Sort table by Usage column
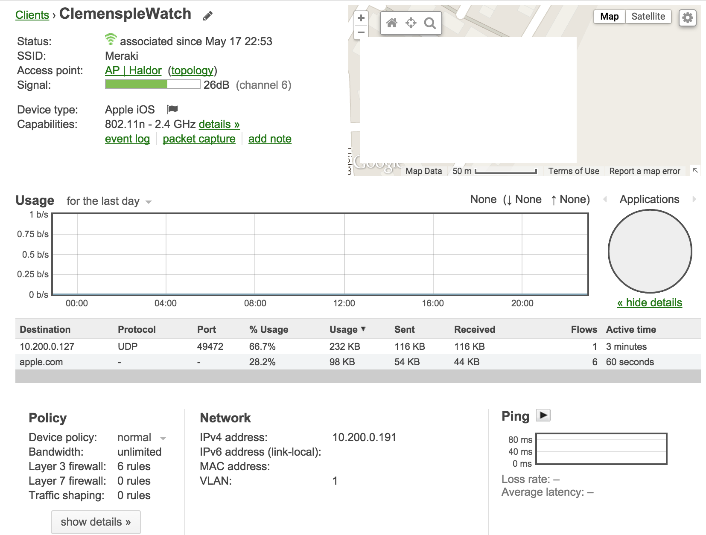Image resolution: width=706 pixels, height=535 pixels. (347, 329)
